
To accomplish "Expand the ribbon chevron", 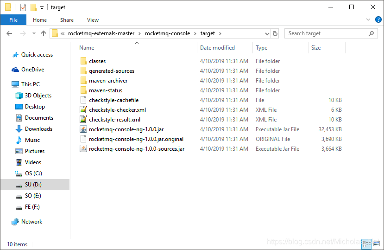I will tap(368, 19).
